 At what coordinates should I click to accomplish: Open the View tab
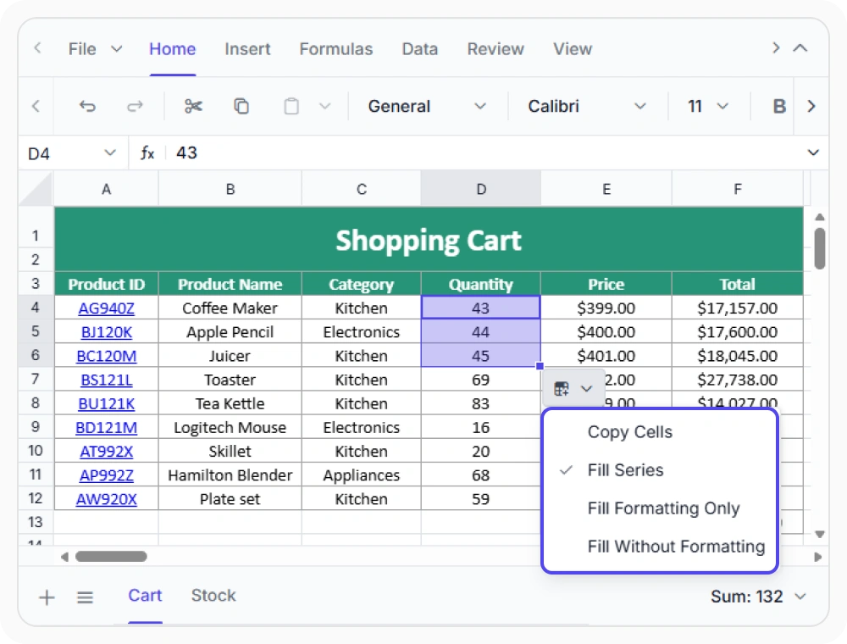point(573,49)
